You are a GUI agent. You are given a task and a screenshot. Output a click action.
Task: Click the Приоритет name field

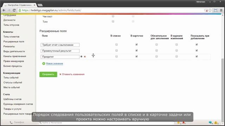coord(60,57)
